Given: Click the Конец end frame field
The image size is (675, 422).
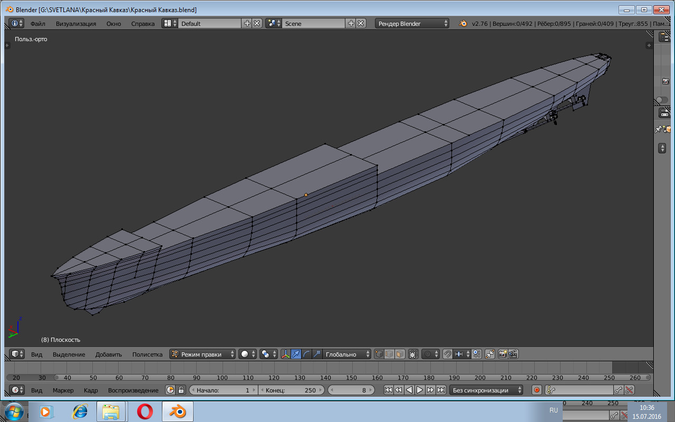Looking at the screenshot, I should point(291,390).
